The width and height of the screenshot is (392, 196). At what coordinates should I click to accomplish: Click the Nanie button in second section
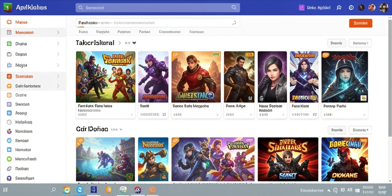coord(337,130)
